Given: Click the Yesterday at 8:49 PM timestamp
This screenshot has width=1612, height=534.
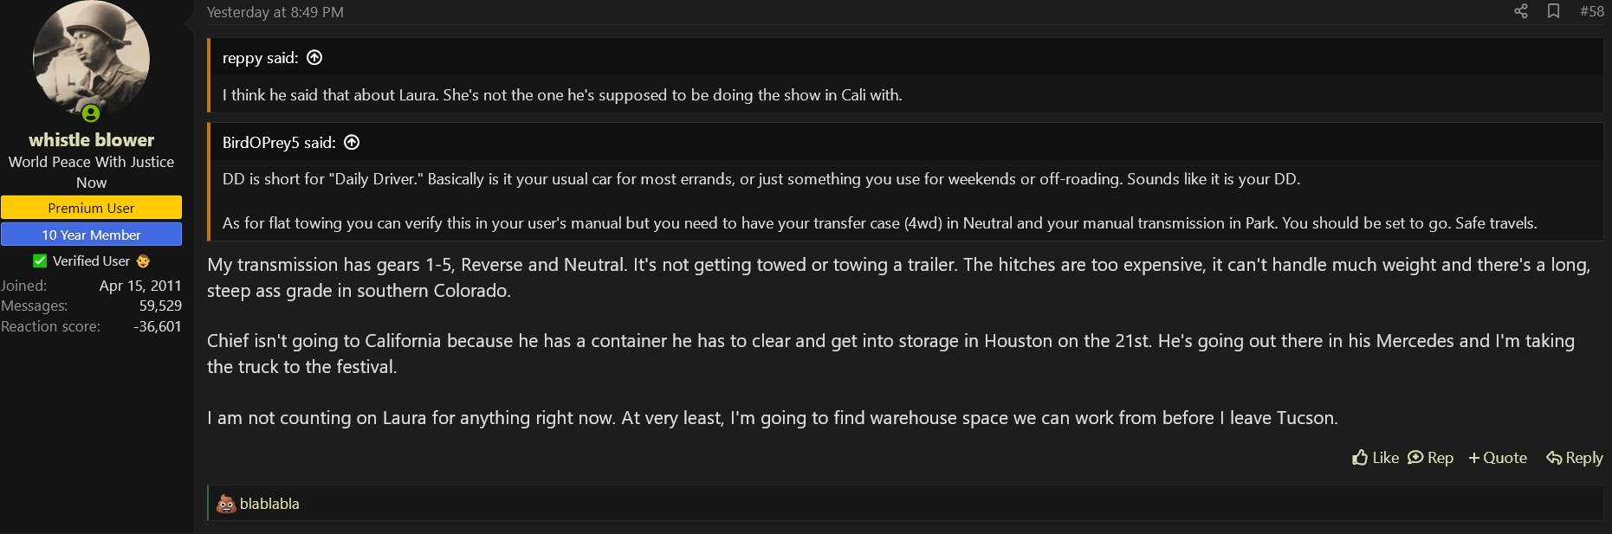Looking at the screenshot, I should 275,12.
